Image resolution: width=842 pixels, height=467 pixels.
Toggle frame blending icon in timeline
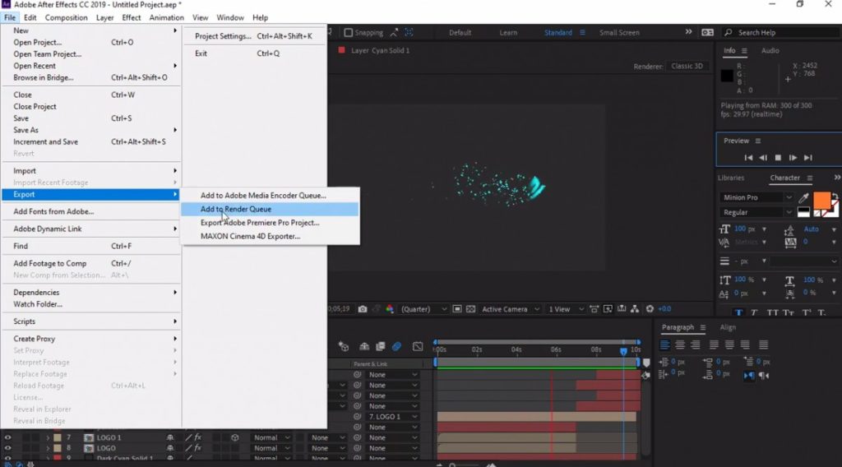coord(381,347)
